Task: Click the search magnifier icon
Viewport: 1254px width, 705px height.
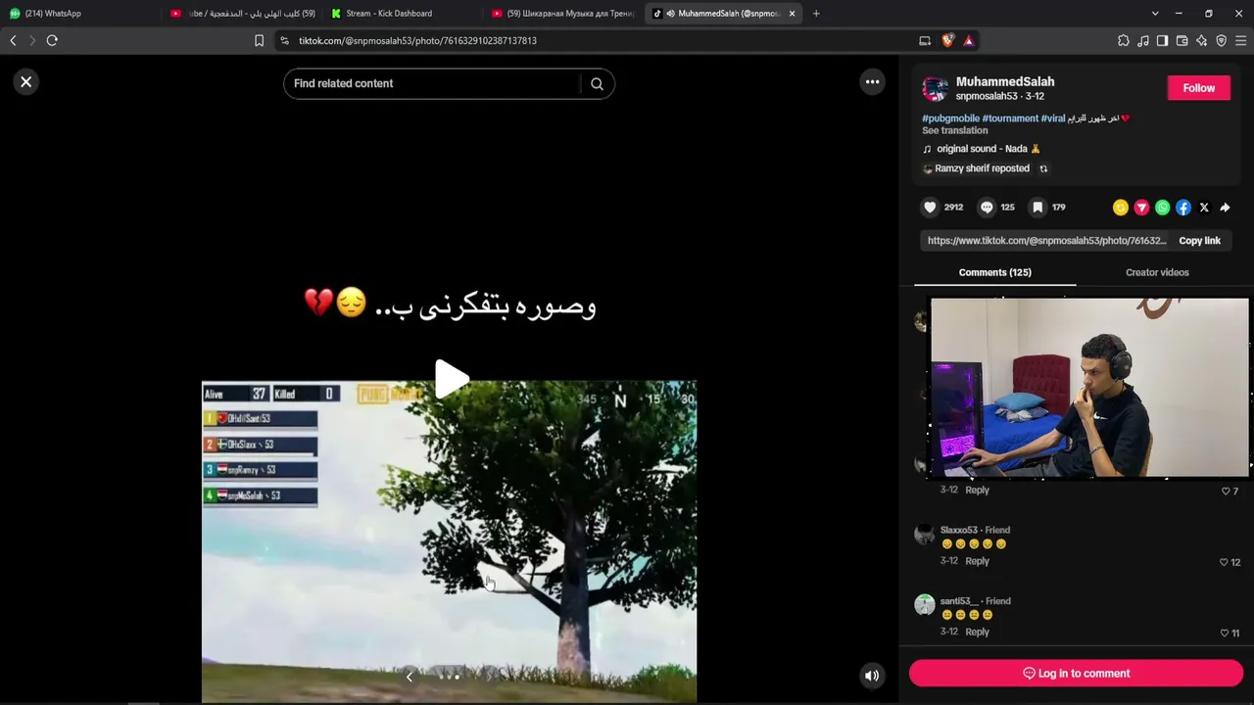Action: coord(597,83)
